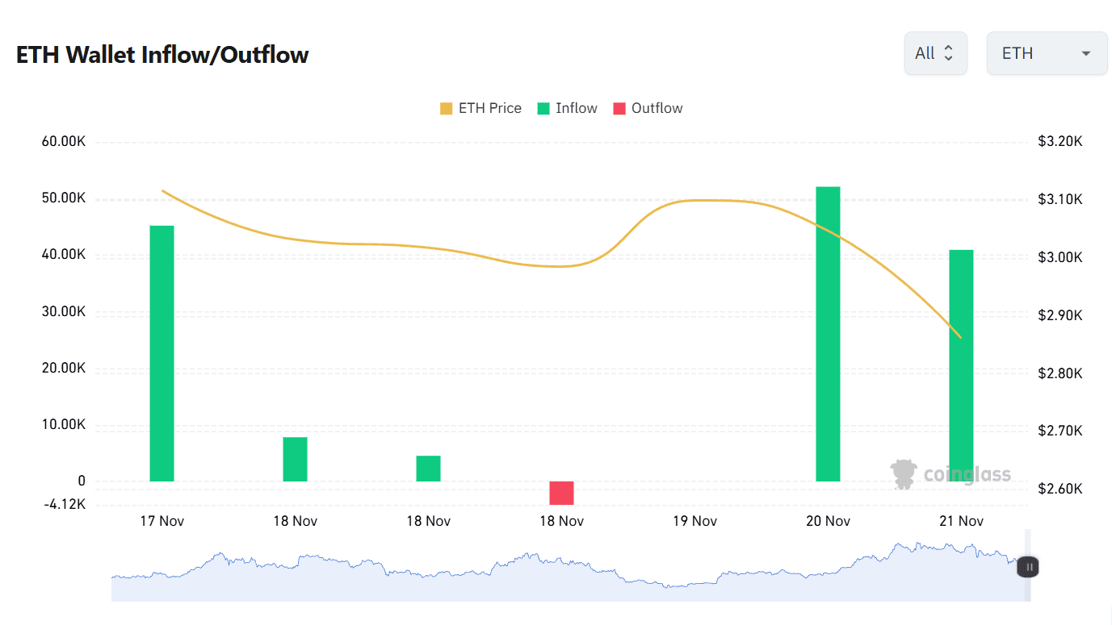Click the pause button on the navigator

coord(1027,568)
